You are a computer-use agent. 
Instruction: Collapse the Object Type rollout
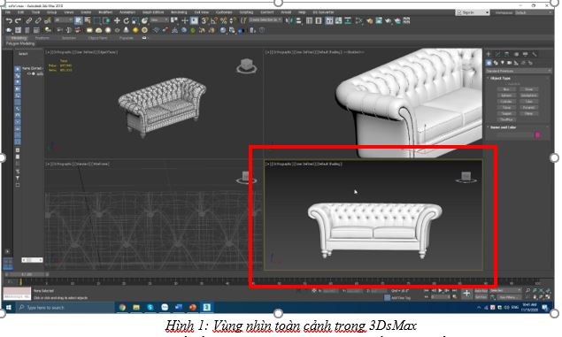coord(500,78)
